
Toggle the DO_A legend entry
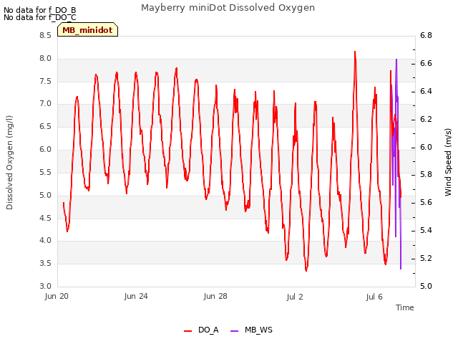[201, 330]
